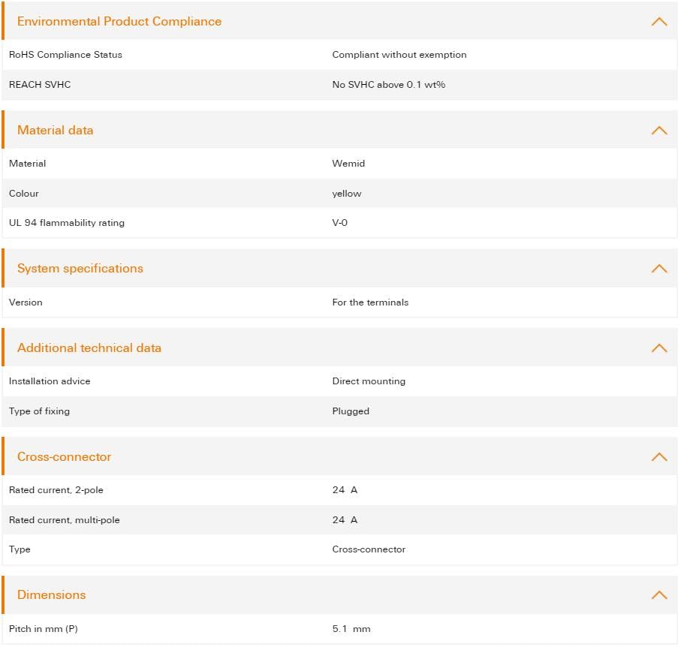Collapse the Material data section chevron
The height and width of the screenshot is (647, 681).
(658, 131)
